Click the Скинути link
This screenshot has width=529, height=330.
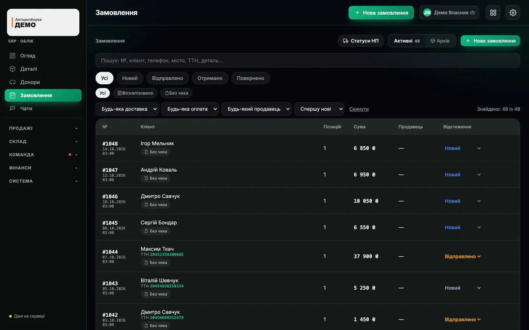pyautogui.click(x=359, y=109)
